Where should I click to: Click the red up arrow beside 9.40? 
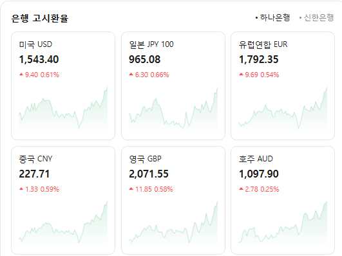pyautogui.click(x=21, y=75)
